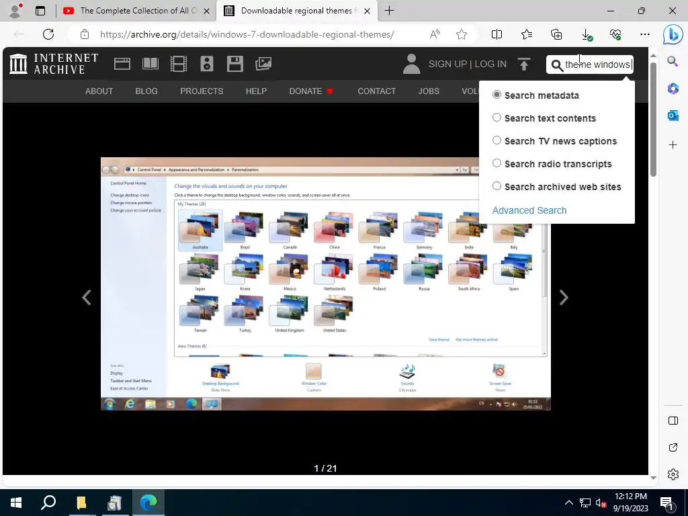
Task: Open Bing Copilot sidebar button
Action: coord(673,35)
